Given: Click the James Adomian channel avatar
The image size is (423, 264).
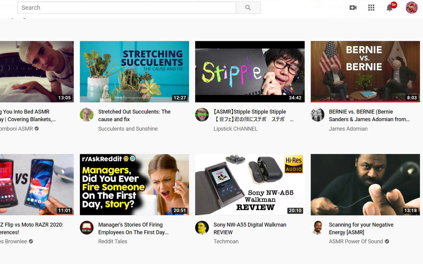Looking at the screenshot, I should point(318,115).
